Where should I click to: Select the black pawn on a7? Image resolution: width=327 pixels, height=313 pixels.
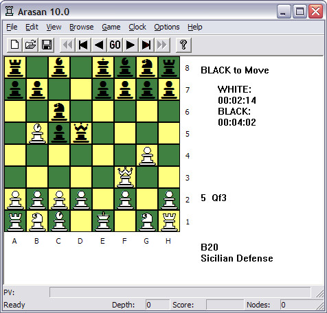pos(15,89)
